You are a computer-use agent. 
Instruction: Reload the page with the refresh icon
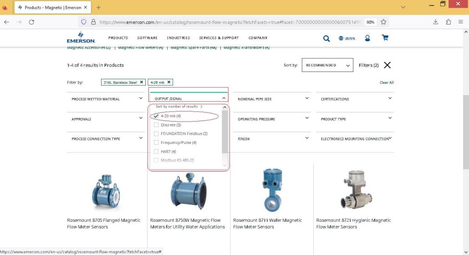pos(31,22)
